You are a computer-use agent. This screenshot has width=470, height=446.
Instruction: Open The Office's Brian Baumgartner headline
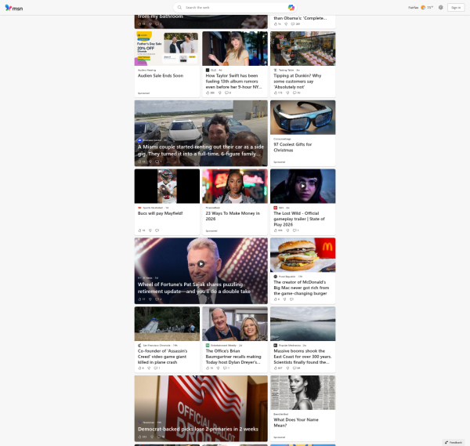233,357
